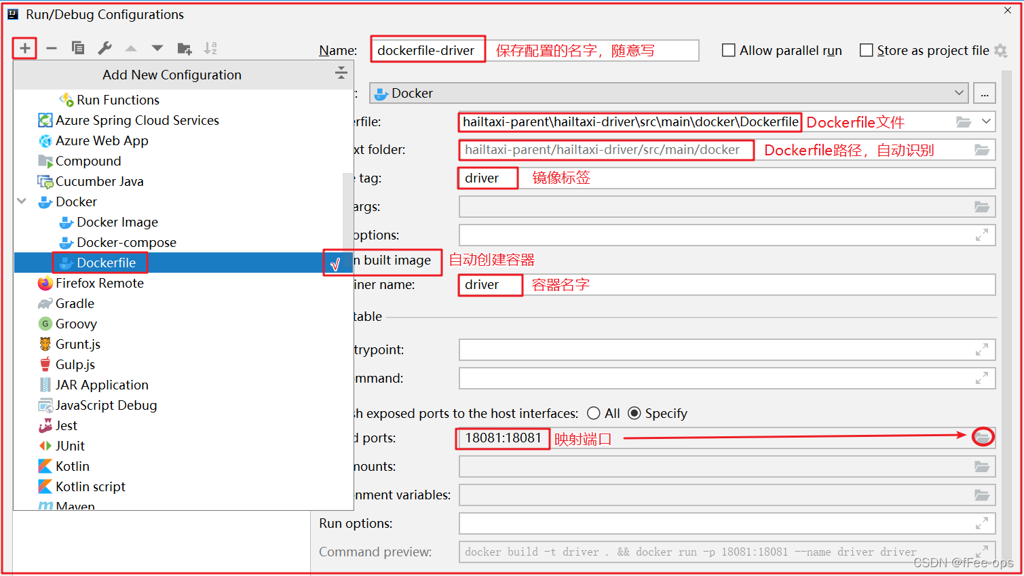Viewport: 1024px width, 576px height.
Task: Click the folder icon in Bind ports field
Action: [983, 438]
